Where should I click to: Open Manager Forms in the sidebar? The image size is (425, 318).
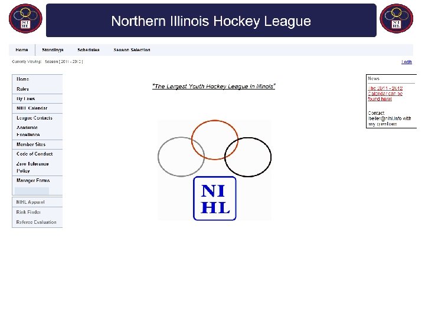coord(33,180)
